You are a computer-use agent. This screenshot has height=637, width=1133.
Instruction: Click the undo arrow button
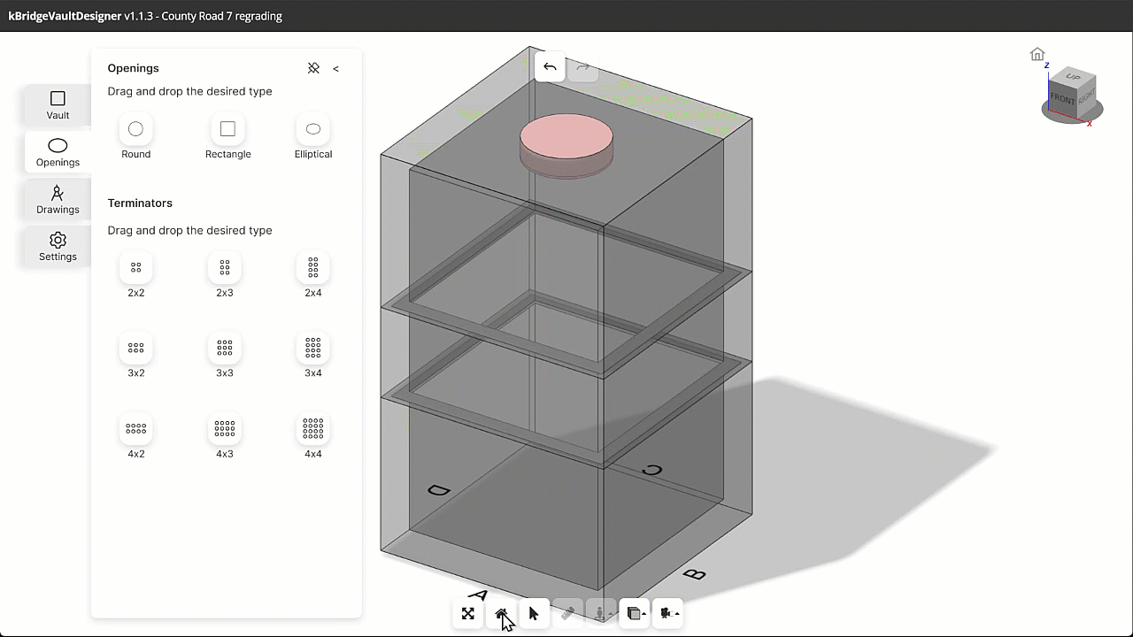(550, 67)
